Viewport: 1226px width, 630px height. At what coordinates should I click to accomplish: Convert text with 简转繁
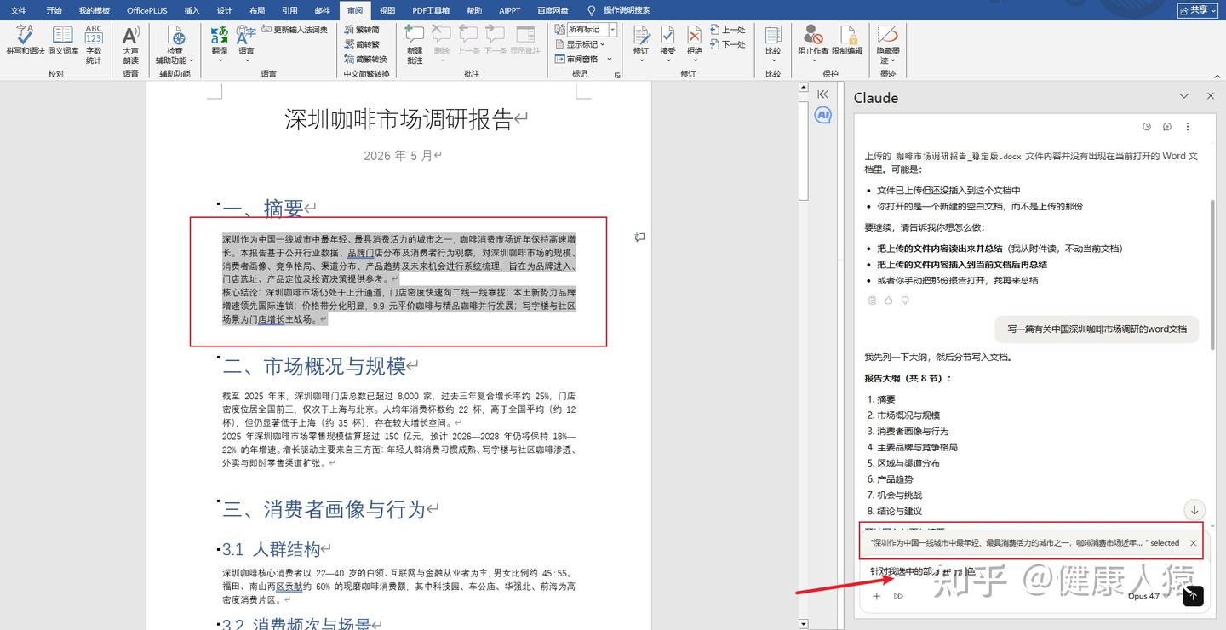click(362, 44)
